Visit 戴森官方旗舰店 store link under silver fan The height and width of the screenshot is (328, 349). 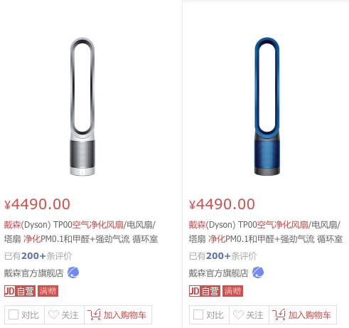click(34, 273)
